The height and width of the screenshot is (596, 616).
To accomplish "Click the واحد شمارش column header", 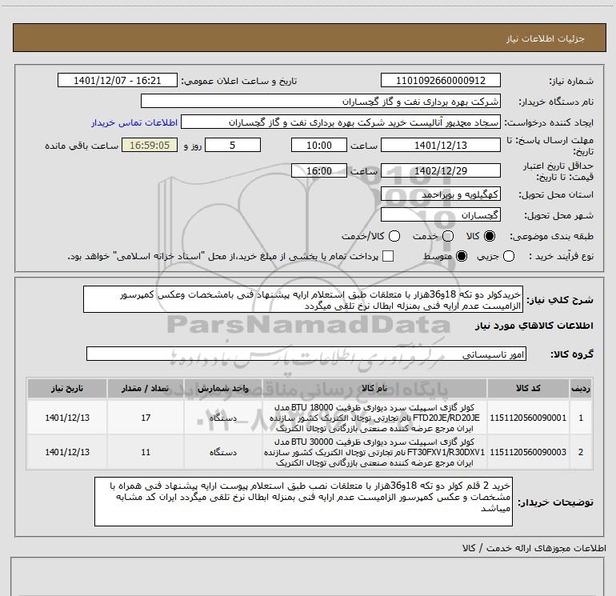I will coord(223,388).
